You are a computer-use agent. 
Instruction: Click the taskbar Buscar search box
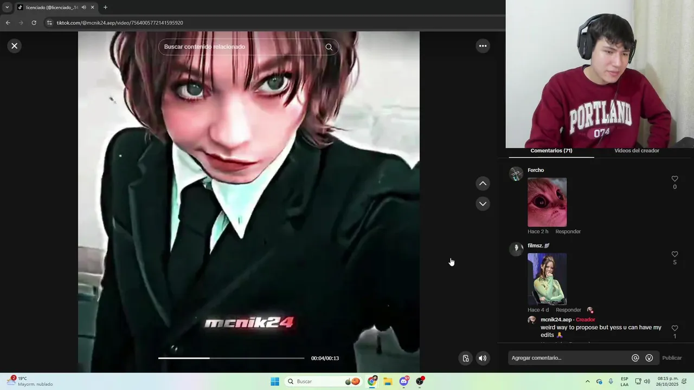(x=323, y=381)
